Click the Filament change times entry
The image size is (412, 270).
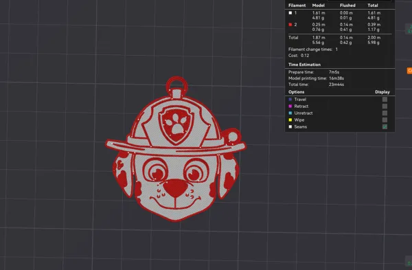coord(313,49)
